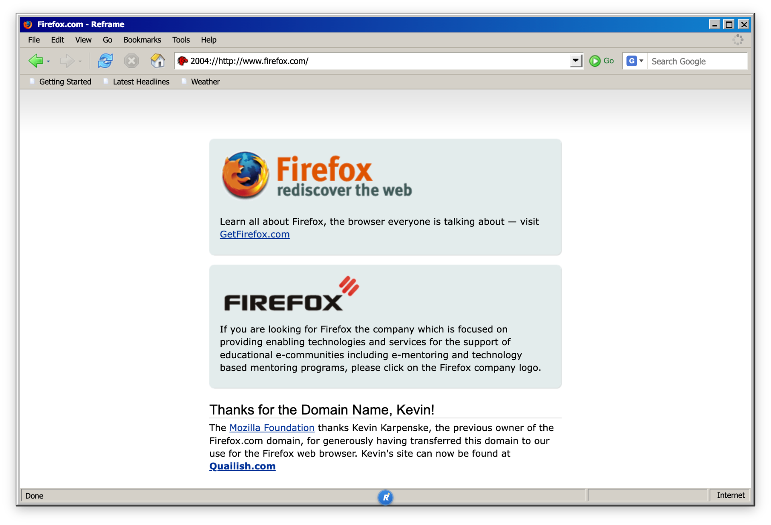Open the View menu

(83, 40)
